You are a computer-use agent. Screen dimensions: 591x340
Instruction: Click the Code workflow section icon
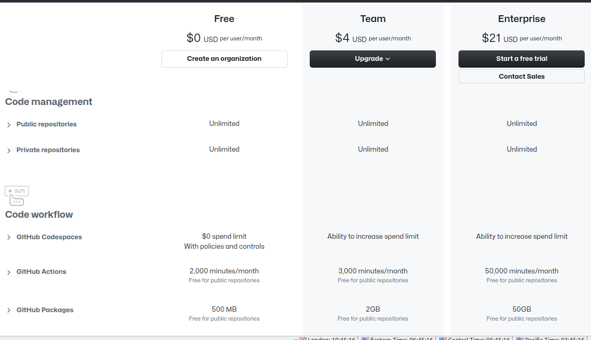[17, 196]
